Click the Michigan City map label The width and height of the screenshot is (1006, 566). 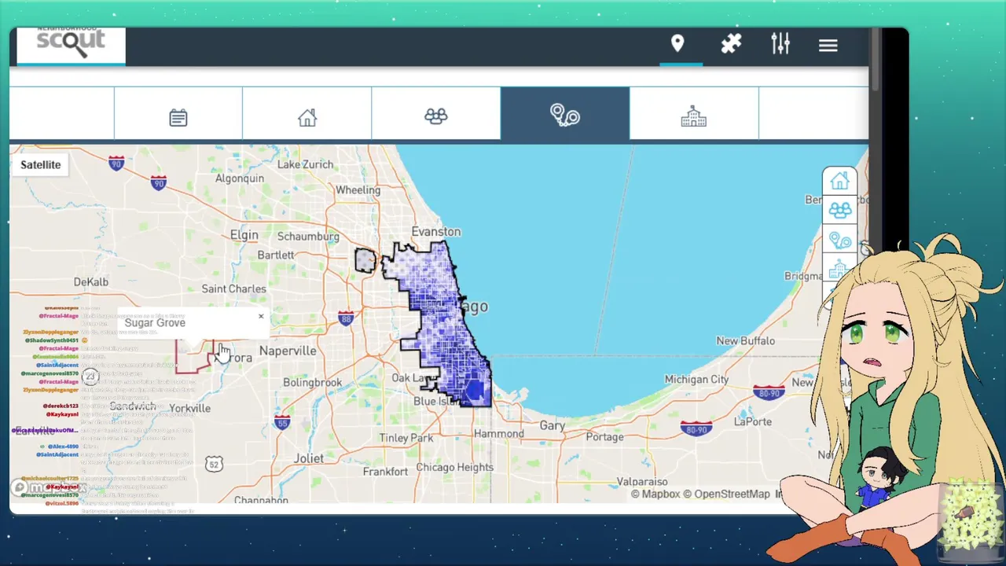[696, 380]
